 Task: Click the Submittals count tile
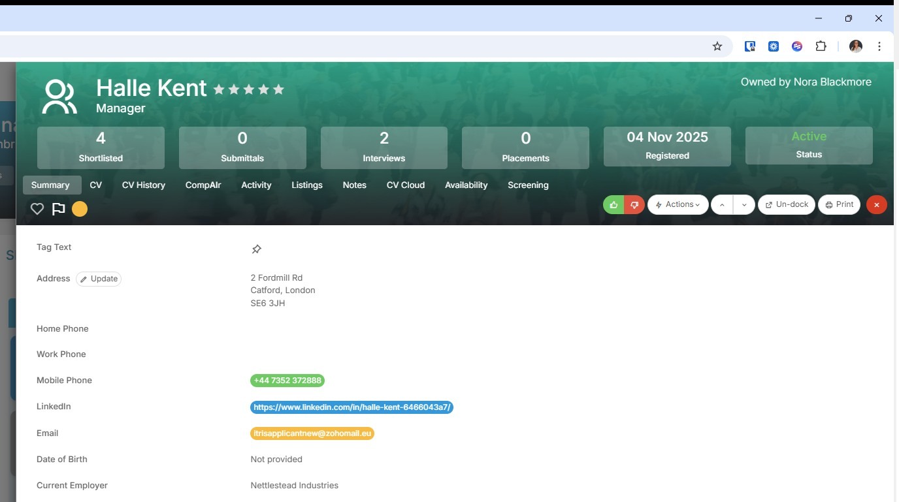[242, 148]
